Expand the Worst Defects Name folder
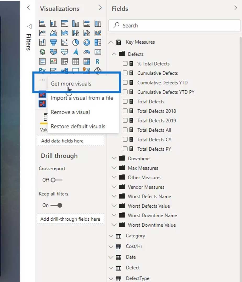 pyautogui.click(x=114, y=196)
